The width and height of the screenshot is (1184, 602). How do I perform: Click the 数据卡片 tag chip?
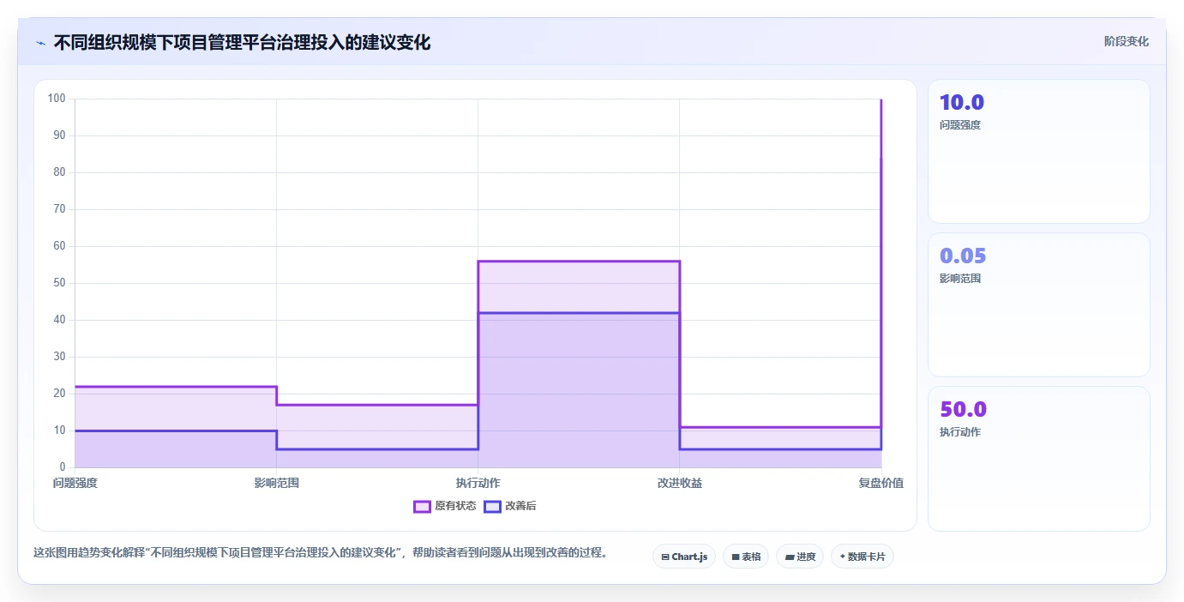click(x=862, y=557)
